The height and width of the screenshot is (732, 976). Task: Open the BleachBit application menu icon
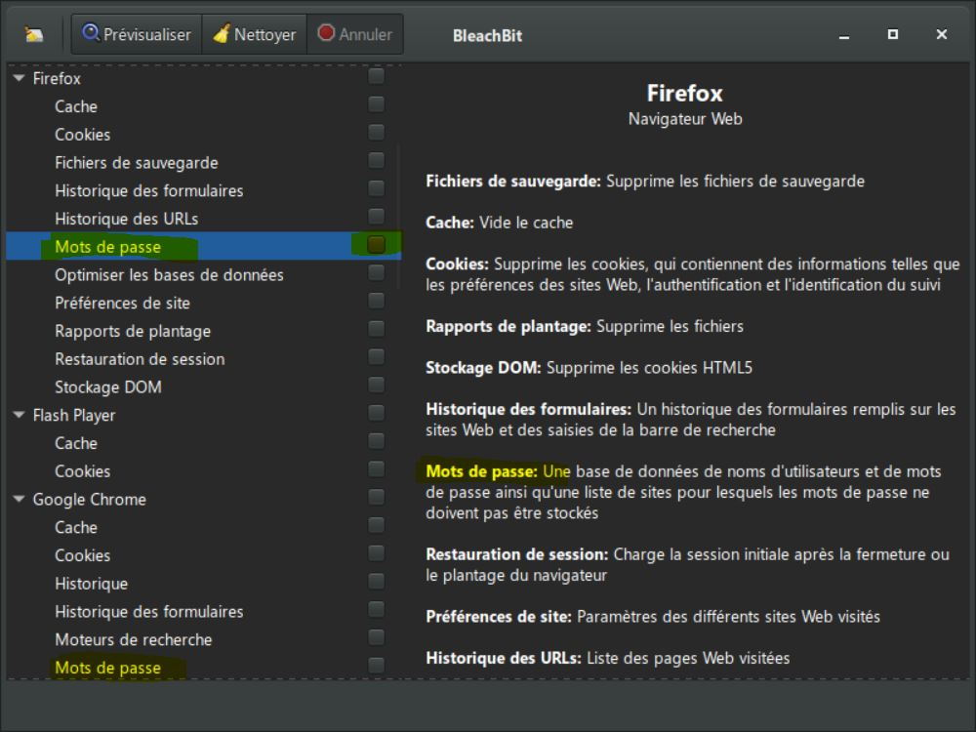[x=33, y=34]
